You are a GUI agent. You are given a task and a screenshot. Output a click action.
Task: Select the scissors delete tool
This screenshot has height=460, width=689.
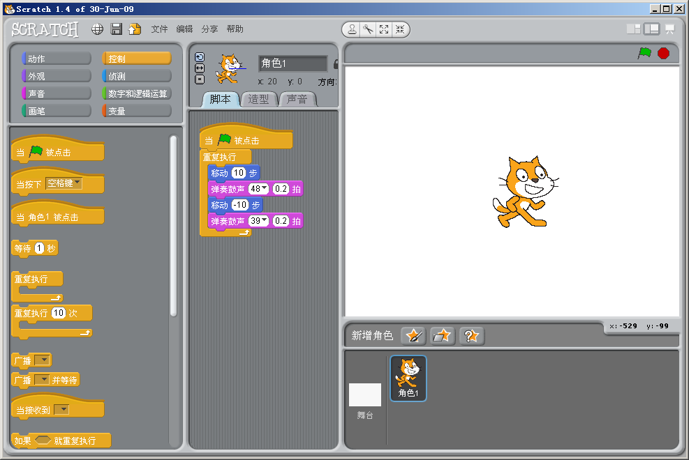click(368, 29)
